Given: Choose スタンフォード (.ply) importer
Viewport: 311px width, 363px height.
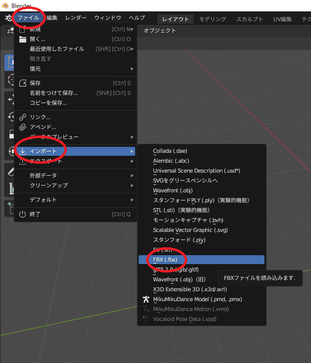Looking at the screenshot, I should pos(202,240).
